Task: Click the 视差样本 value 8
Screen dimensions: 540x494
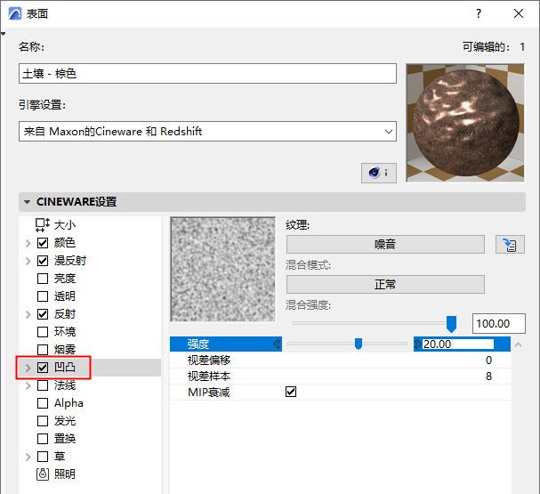Action: 488,377
